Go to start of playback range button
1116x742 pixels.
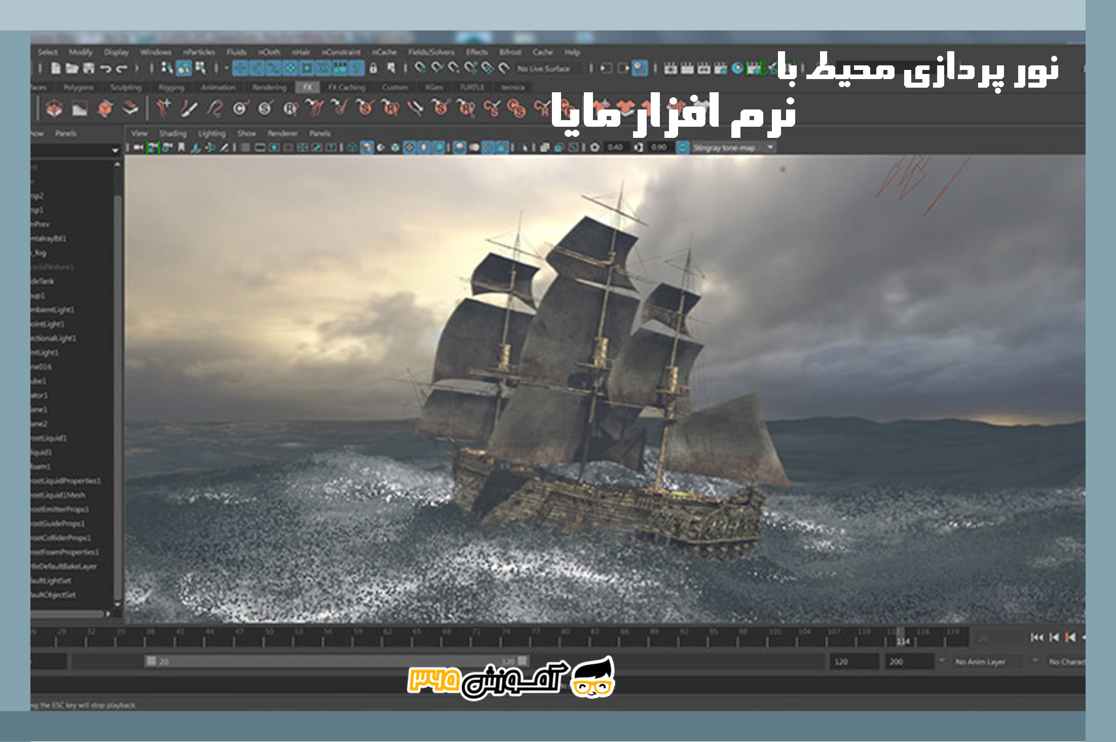coord(1037,637)
